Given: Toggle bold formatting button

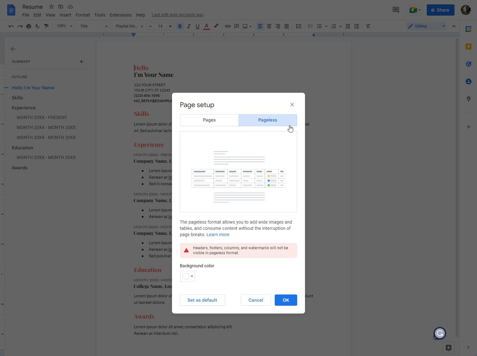Looking at the screenshot, I should 180,26.
